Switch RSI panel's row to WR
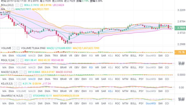The height and width of the screenshot is (105, 186). (x=97, y=68)
